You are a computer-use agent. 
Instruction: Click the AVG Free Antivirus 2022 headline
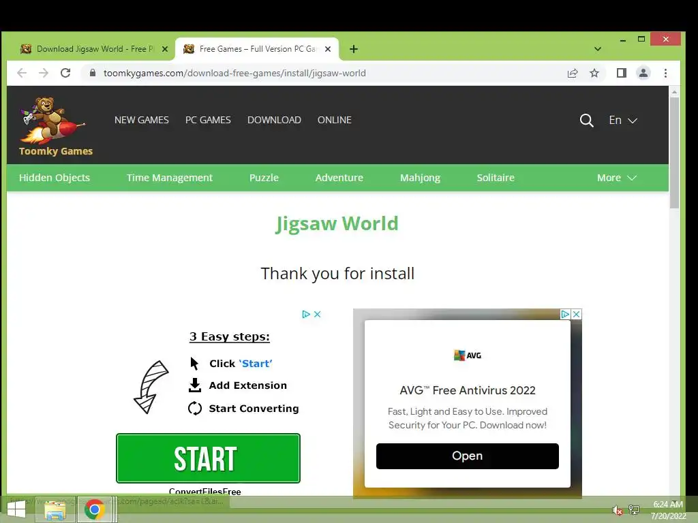point(468,390)
